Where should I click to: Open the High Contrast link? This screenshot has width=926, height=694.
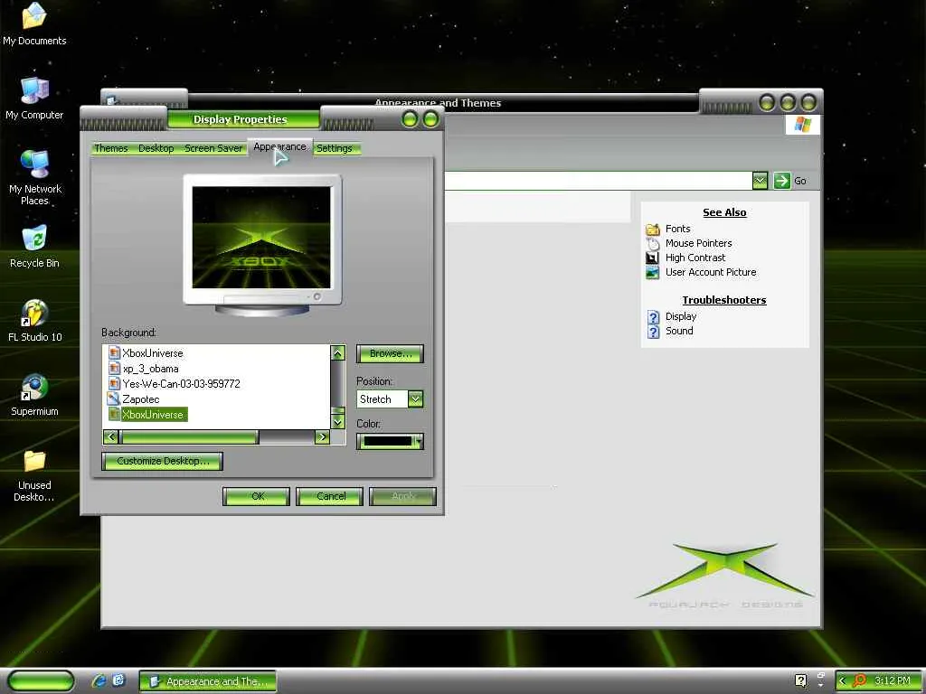[x=695, y=258]
